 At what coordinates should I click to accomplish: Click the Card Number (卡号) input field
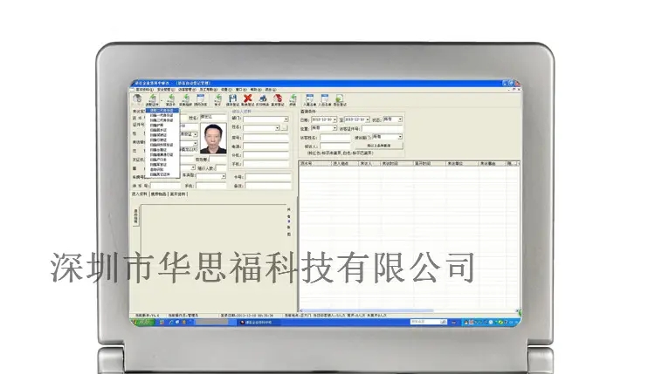point(268,177)
